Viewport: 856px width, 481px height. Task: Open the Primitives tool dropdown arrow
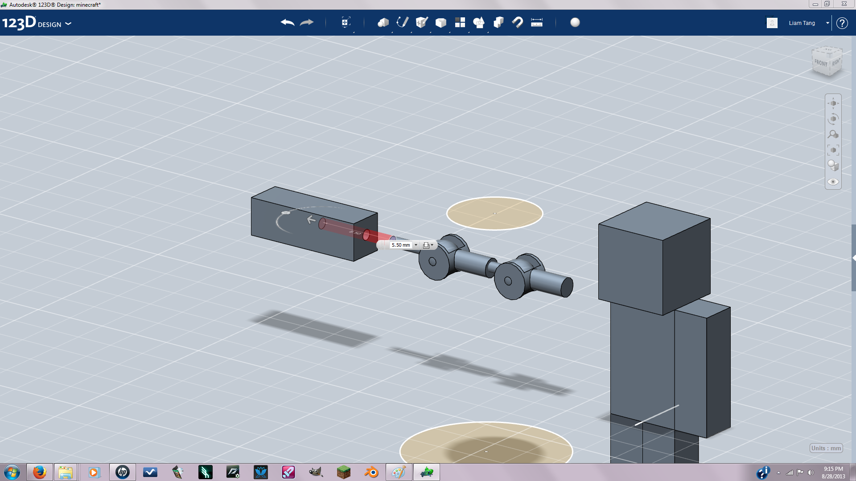coord(392,32)
